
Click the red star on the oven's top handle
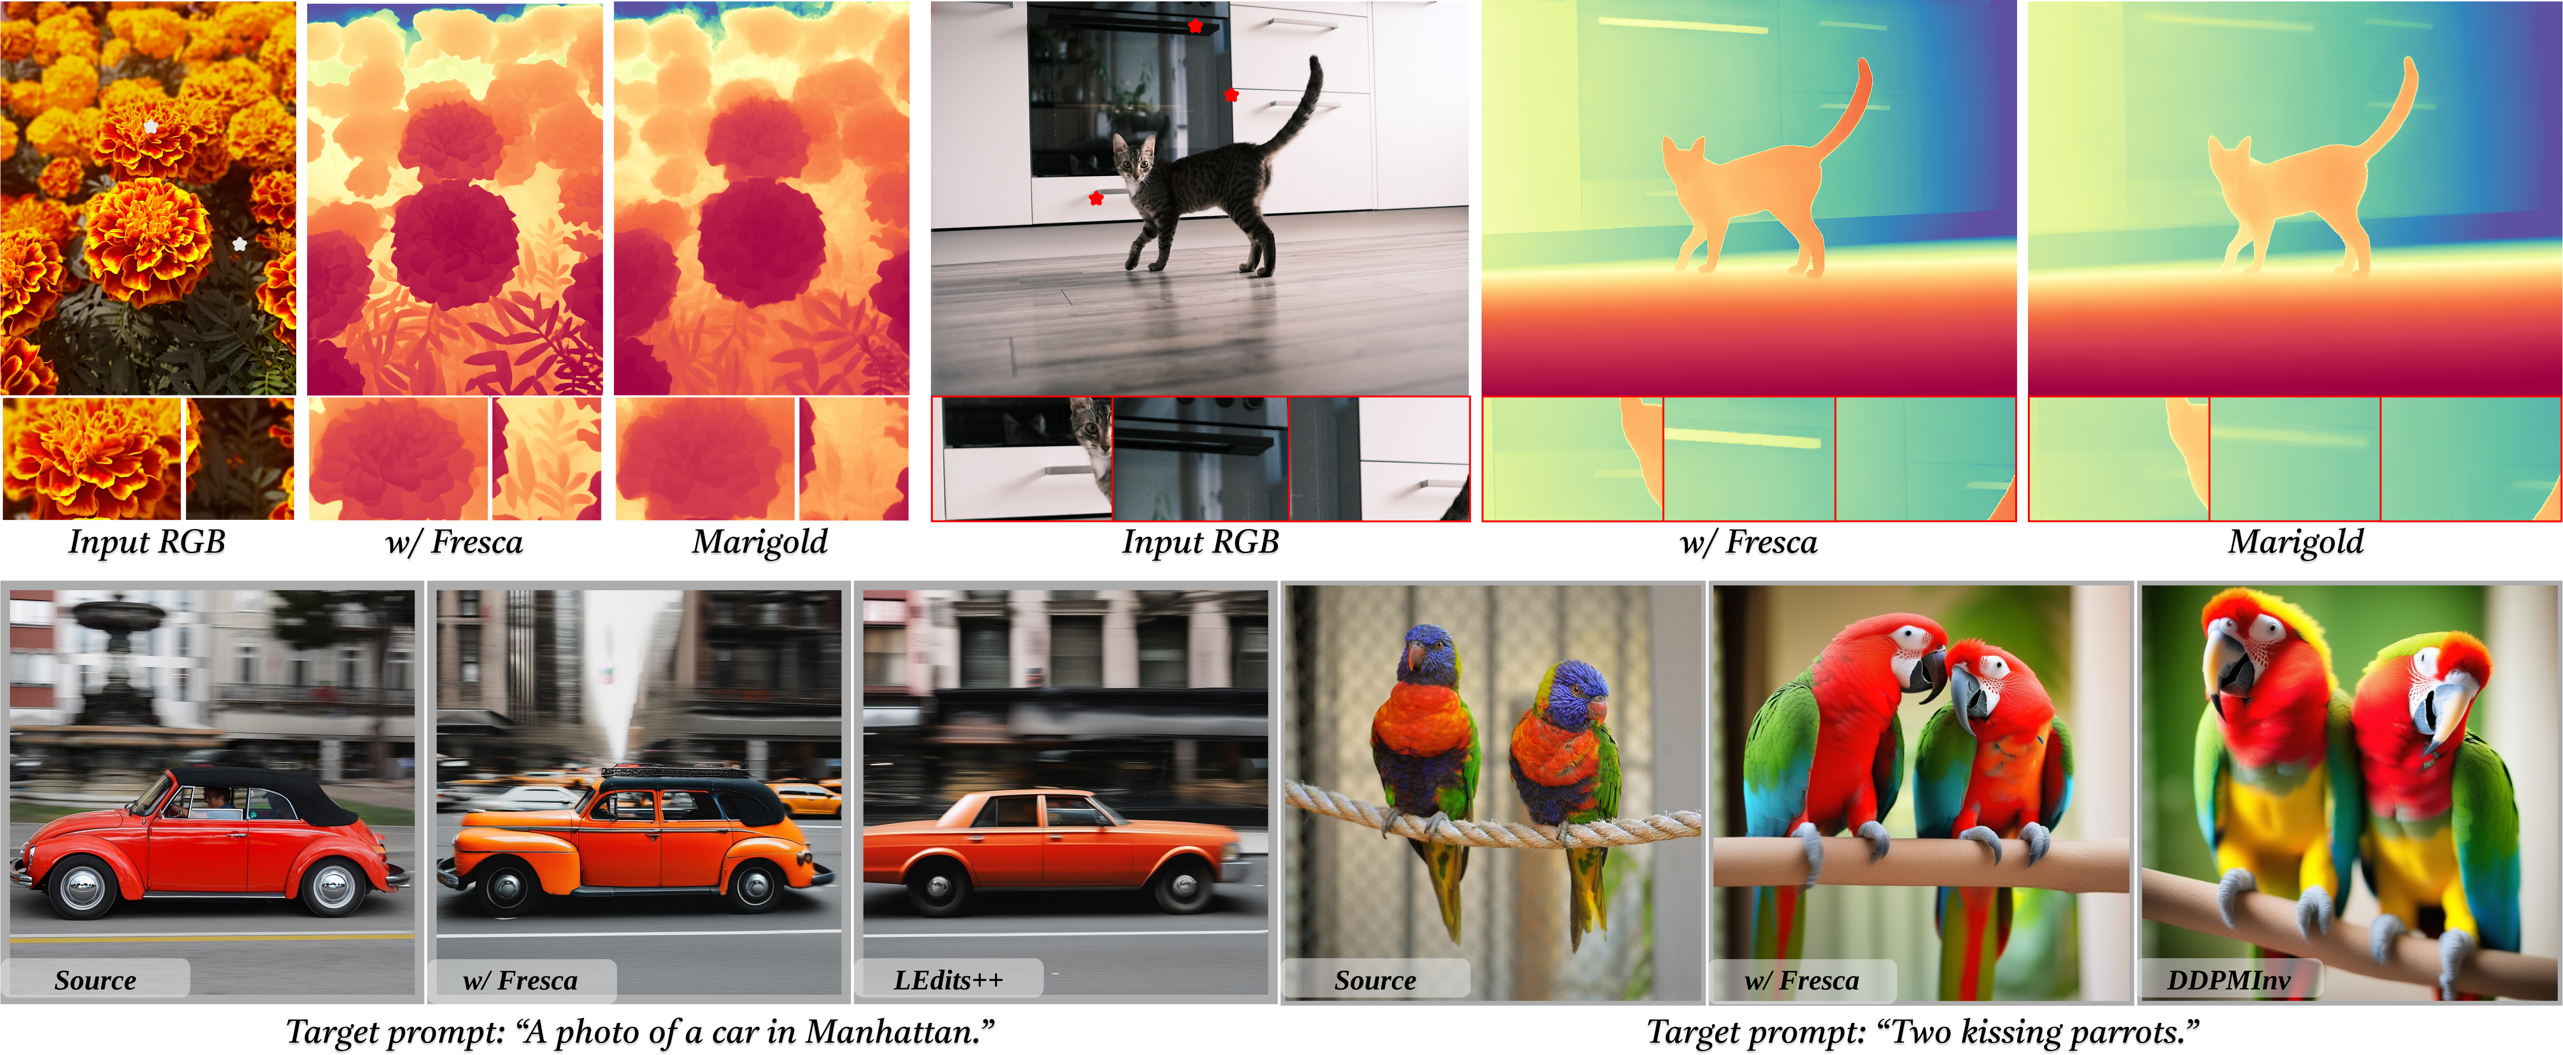[1195, 26]
